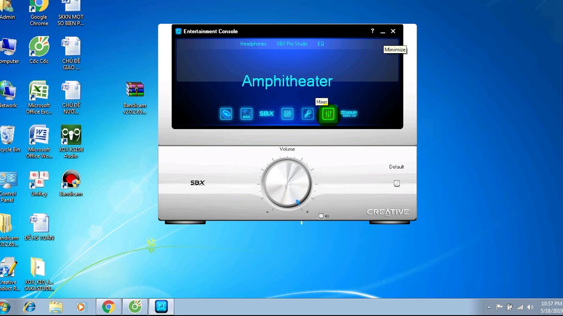Select the SBX Pro Studio tab
Screen dimensions: 563x316
[292, 44]
